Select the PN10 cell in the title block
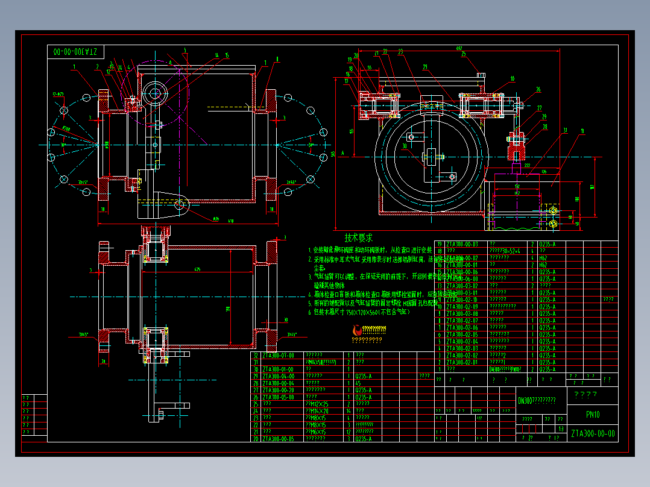Image resolution: width=650 pixels, height=487 pixels. (x=592, y=415)
